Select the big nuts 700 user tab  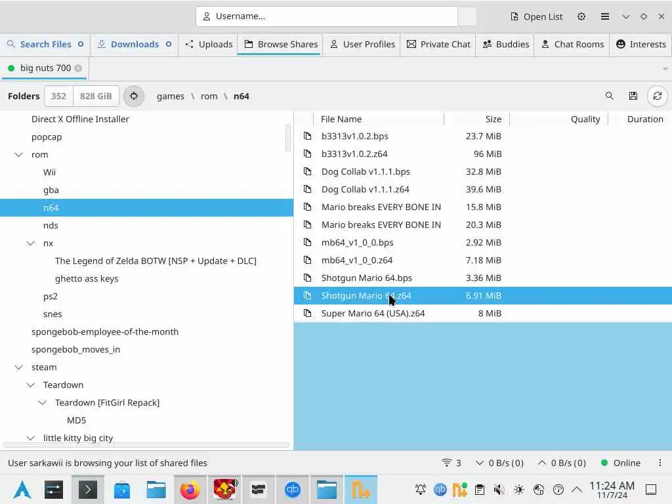point(45,68)
